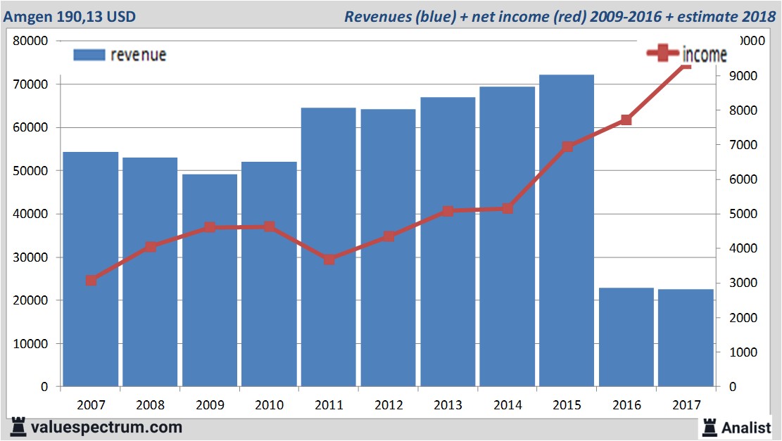
Task: Select the short 2017 revenue bar
Action: (686, 338)
